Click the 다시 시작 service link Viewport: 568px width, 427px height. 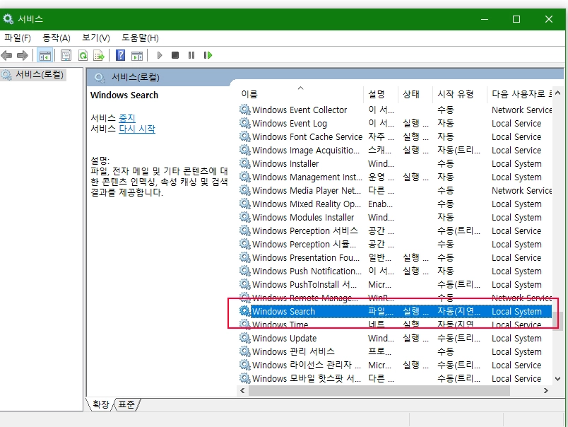137,129
